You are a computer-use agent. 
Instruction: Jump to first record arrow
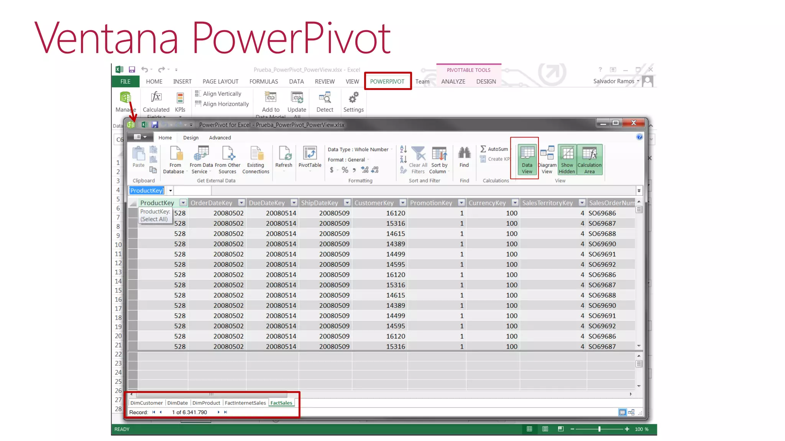pos(154,412)
